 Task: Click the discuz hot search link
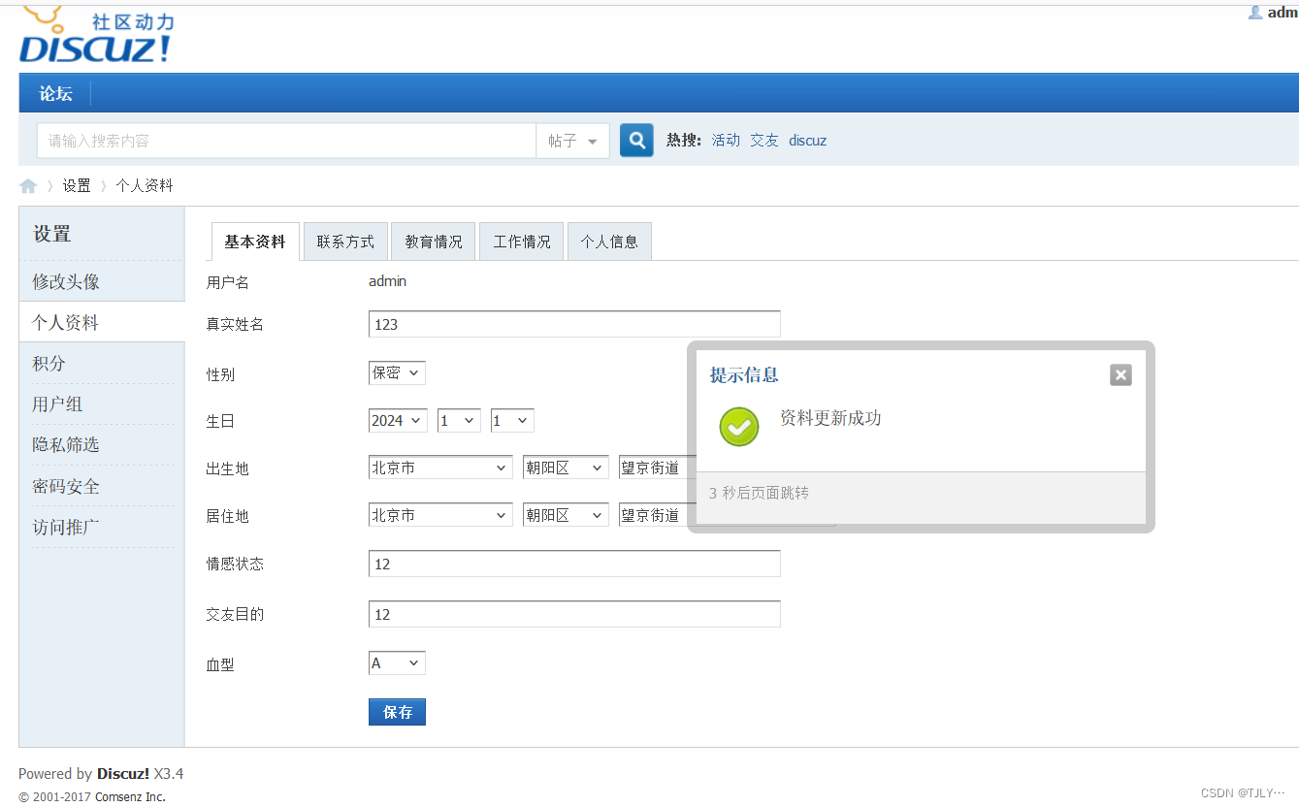coord(807,140)
